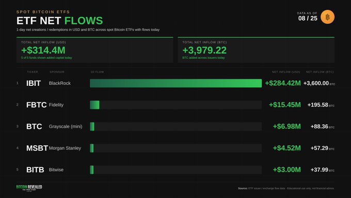Click the "5 of 5 funds shown" note
The height and width of the screenshot is (198, 351).
click(46, 58)
